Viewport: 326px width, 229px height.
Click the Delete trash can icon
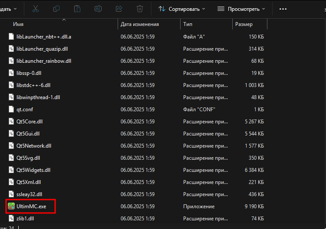(x=140, y=9)
